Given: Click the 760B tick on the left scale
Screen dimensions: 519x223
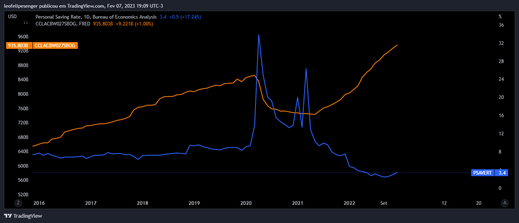Looking at the screenshot, I should (24, 109).
